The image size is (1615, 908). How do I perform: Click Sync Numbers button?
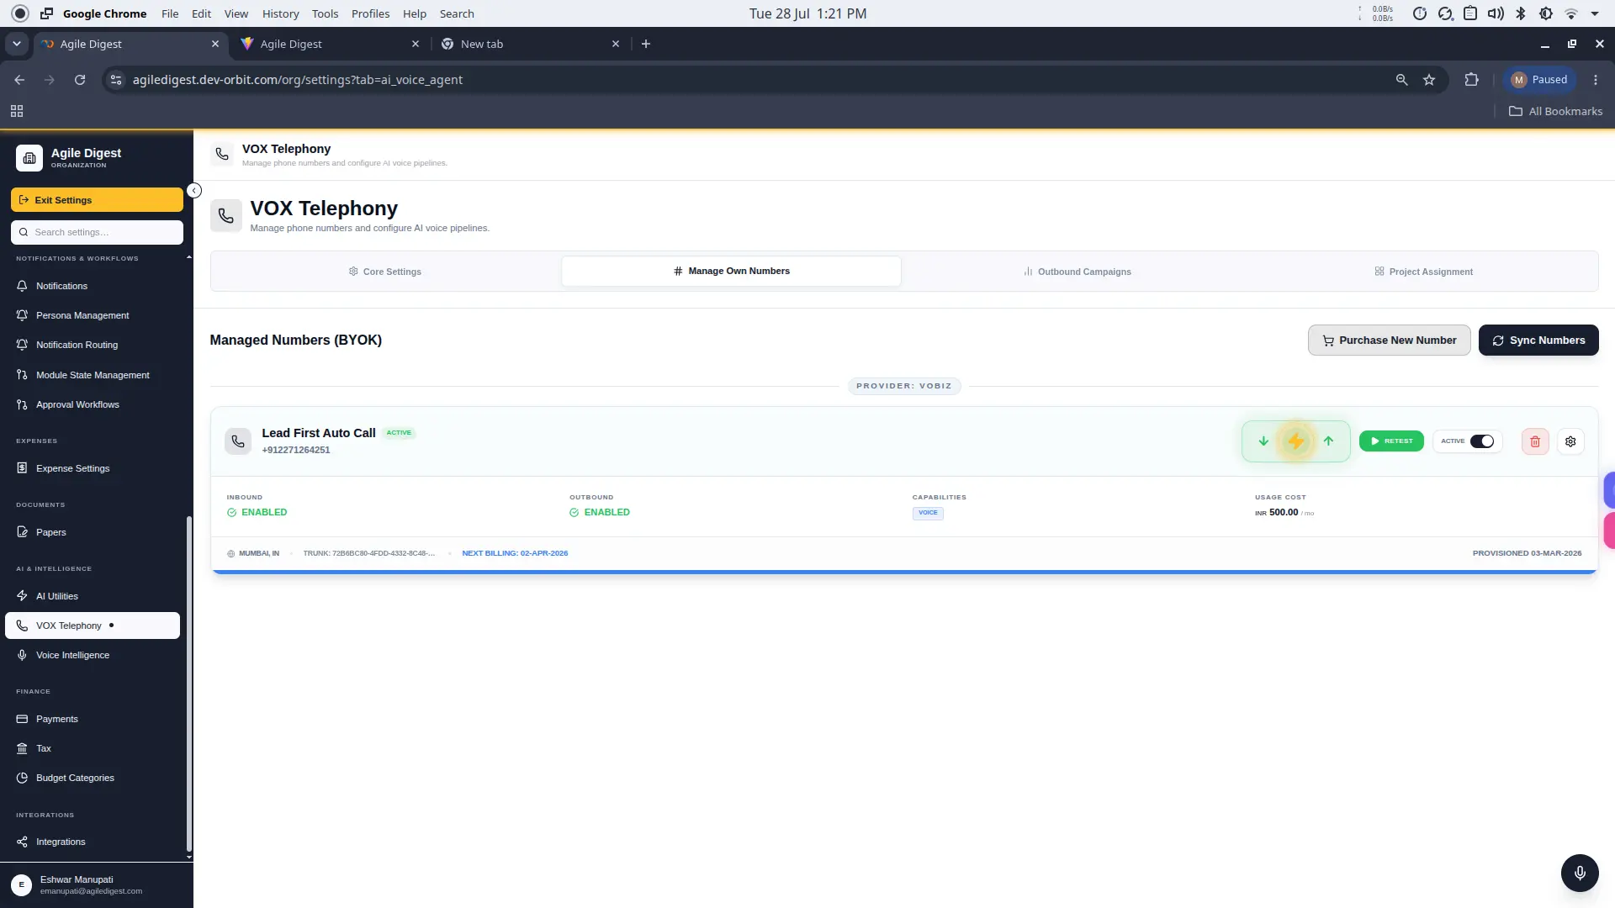(1538, 340)
